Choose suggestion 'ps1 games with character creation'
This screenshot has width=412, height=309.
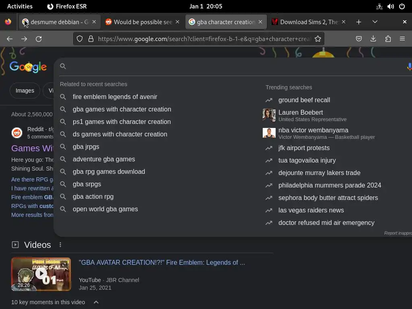[x=122, y=122]
